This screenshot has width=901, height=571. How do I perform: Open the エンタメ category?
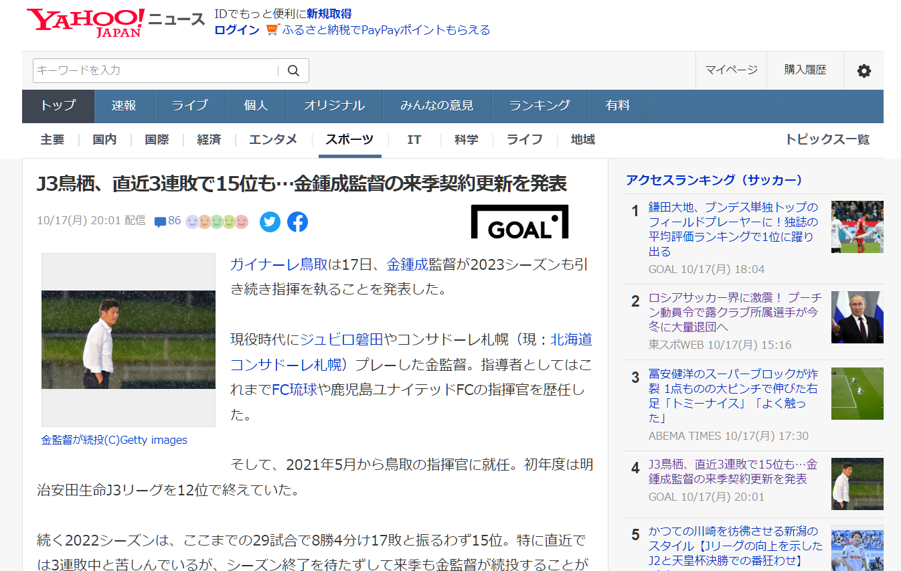(273, 140)
